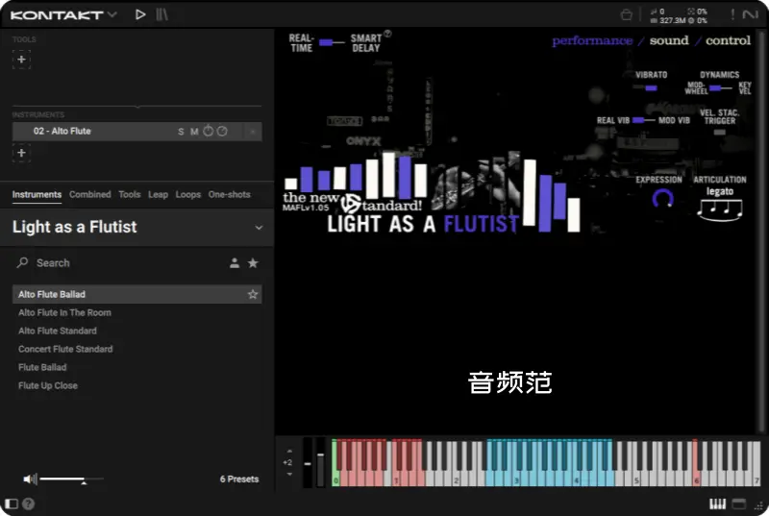Filter presets by favorites star icon

[x=253, y=263]
